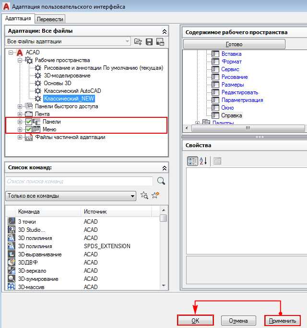Select the Справка menu entry
307x328 pixels.
pos(232,115)
